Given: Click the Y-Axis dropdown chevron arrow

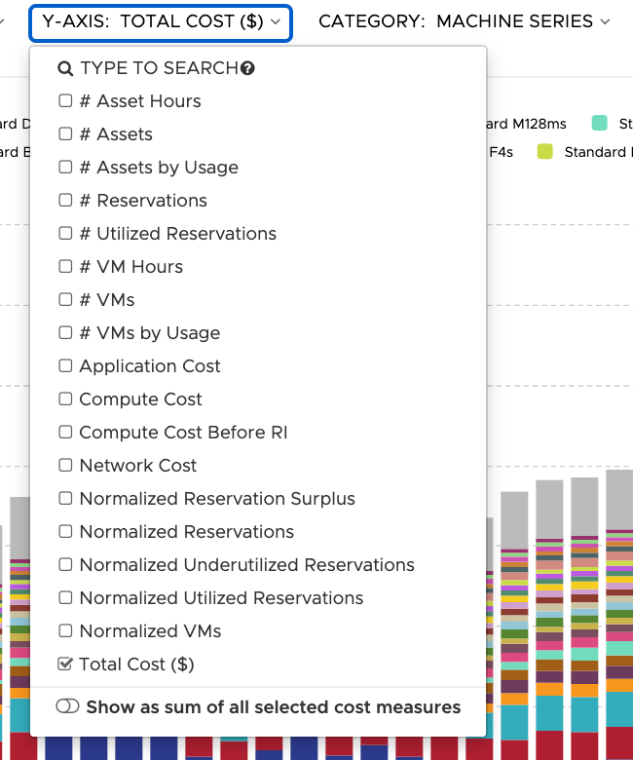Looking at the screenshot, I should tap(277, 21).
